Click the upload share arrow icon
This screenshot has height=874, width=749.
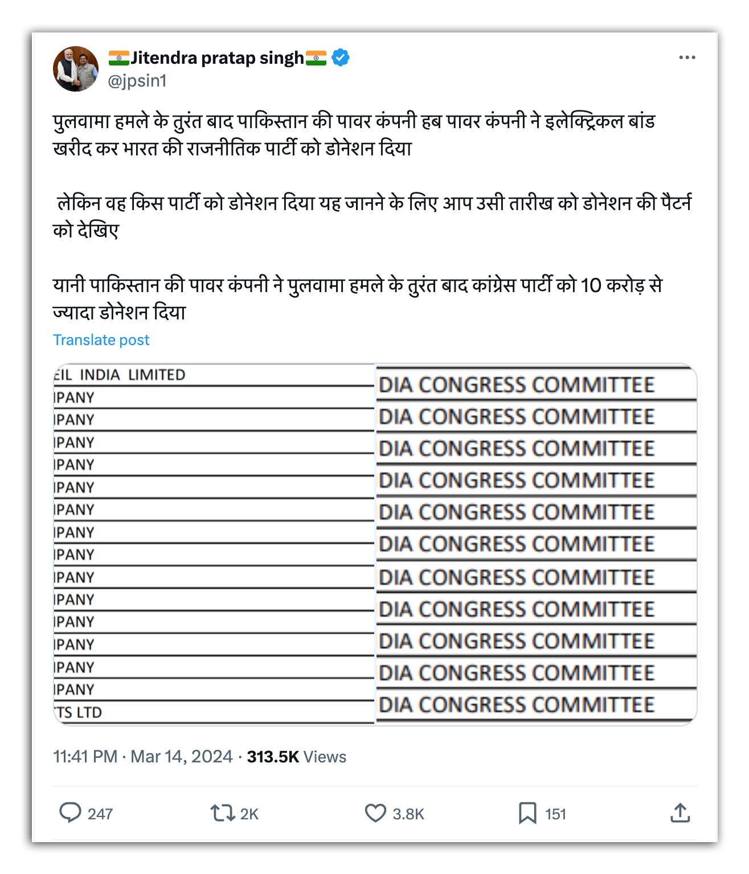click(x=680, y=814)
